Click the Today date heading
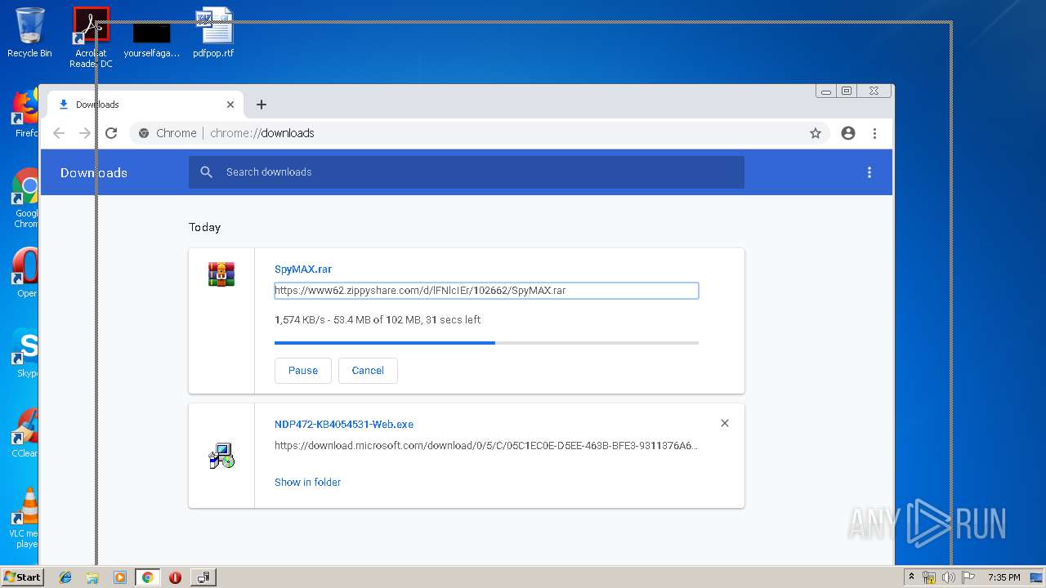1046x588 pixels. (204, 228)
